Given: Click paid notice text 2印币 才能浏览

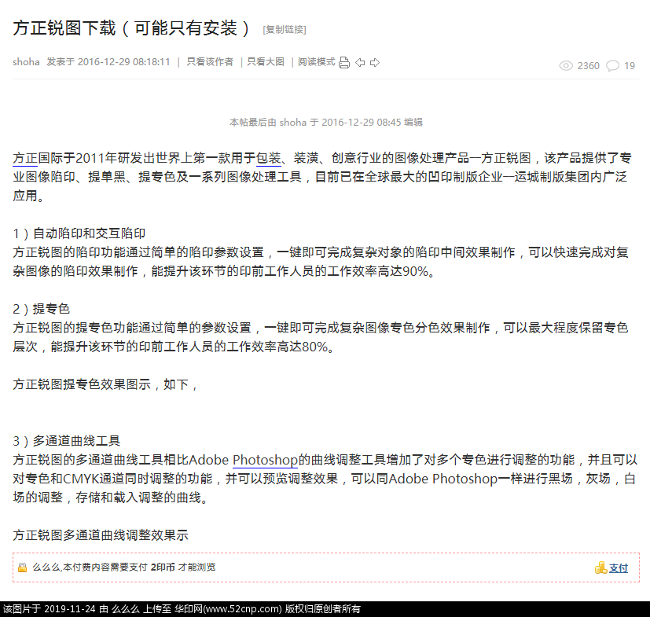Looking at the screenshot, I should [183, 567].
